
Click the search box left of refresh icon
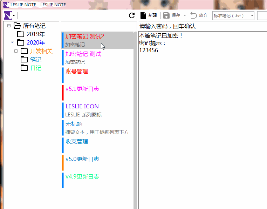pyautogui.click(x=72, y=16)
